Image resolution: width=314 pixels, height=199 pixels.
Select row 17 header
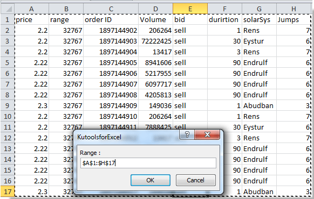pos(8,191)
